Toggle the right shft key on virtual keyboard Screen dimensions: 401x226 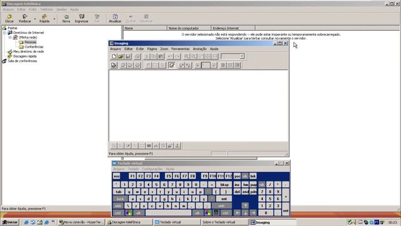(x=221, y=206)
